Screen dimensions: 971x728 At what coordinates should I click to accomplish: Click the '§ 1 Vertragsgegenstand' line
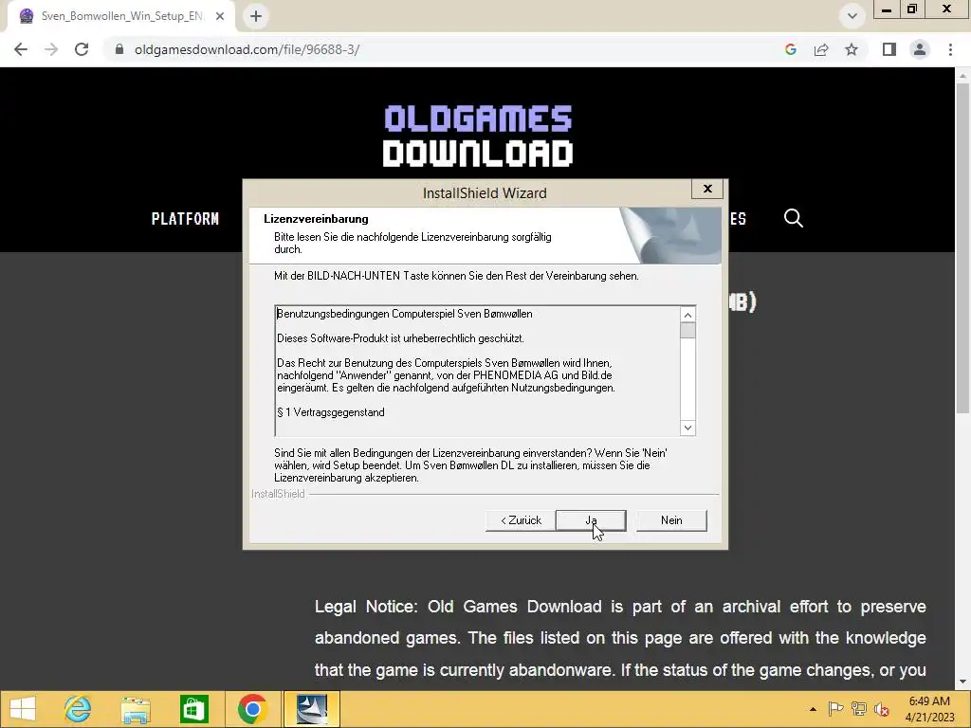331,412
